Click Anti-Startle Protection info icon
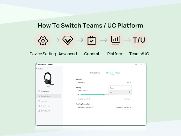181x136 pixels. [92, 107]
